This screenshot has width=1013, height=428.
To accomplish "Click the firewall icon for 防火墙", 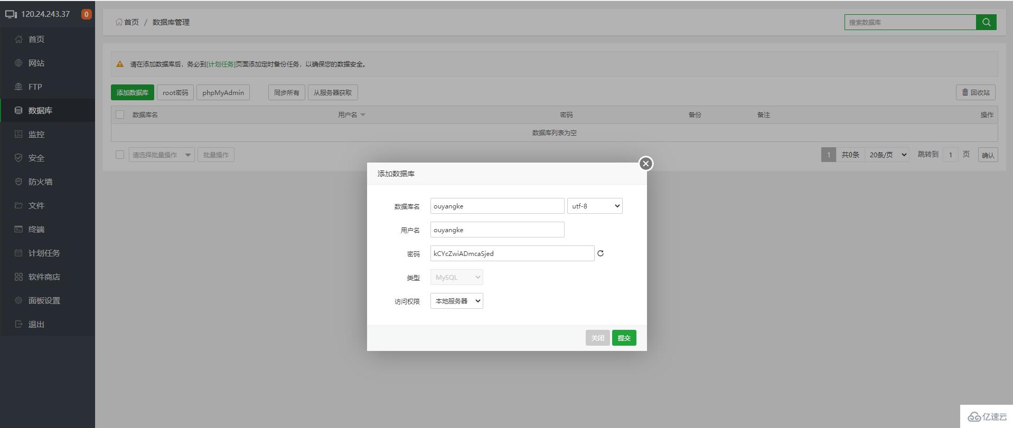I will pos(18,182).
